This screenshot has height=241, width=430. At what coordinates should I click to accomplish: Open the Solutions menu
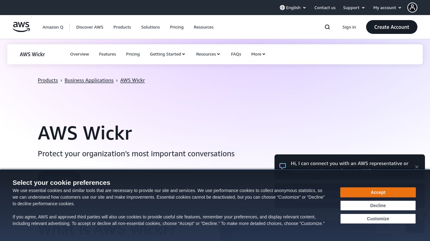(x=150, y=27)
